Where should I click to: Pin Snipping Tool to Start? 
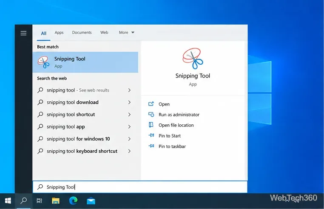tap(170, 136)
